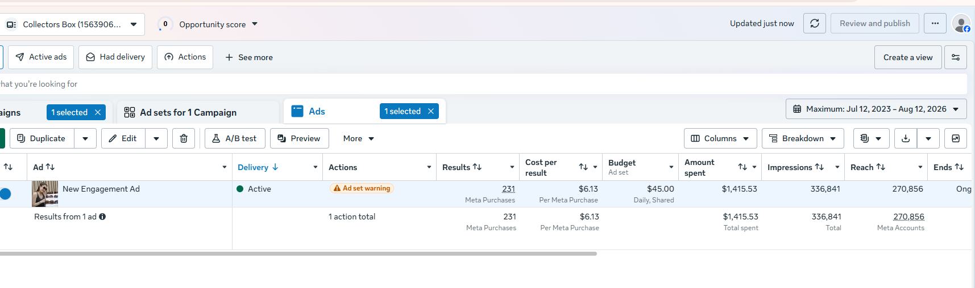
Task: Open the Delivery column options caret
Action: [x=316, y=167]
